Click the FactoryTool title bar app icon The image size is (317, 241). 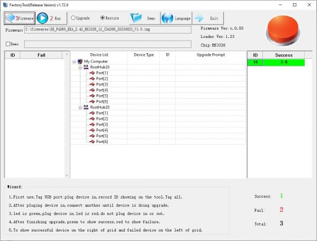(x=6, y=4)
